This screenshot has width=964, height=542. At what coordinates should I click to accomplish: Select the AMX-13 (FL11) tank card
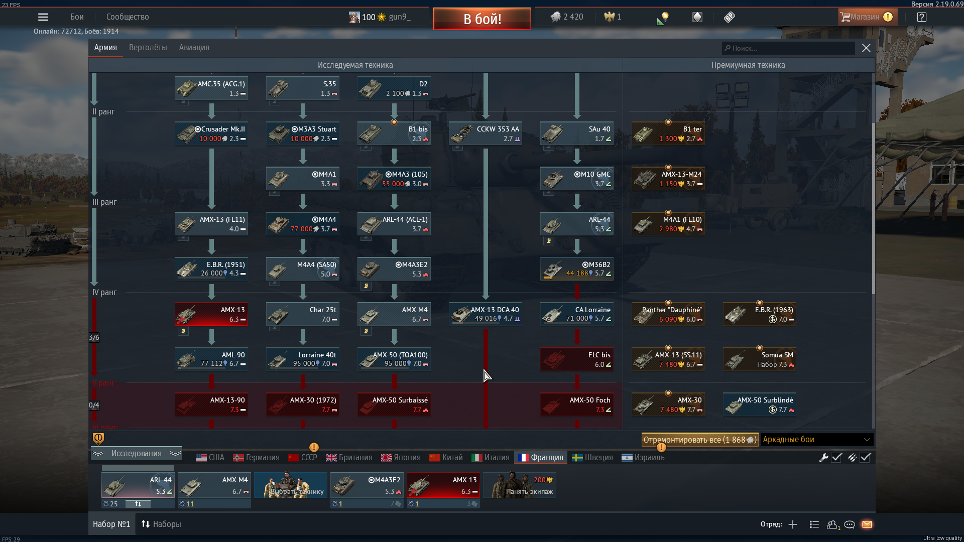211,224
